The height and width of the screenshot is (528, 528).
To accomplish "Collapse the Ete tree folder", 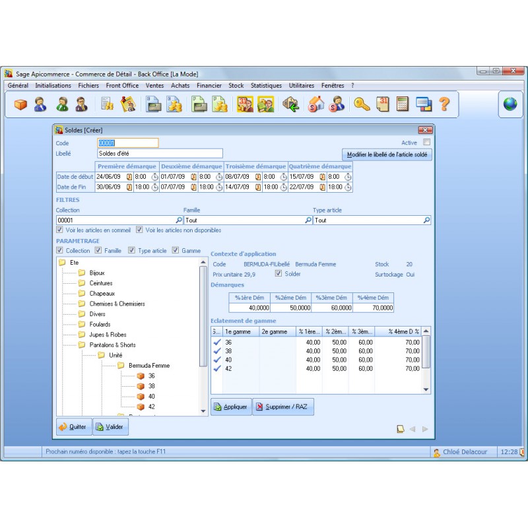I will coord(62,263).
